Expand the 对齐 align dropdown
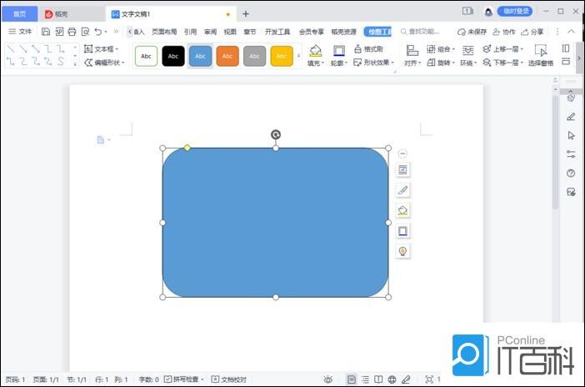585x387 pixels. (x=412, y=63)
